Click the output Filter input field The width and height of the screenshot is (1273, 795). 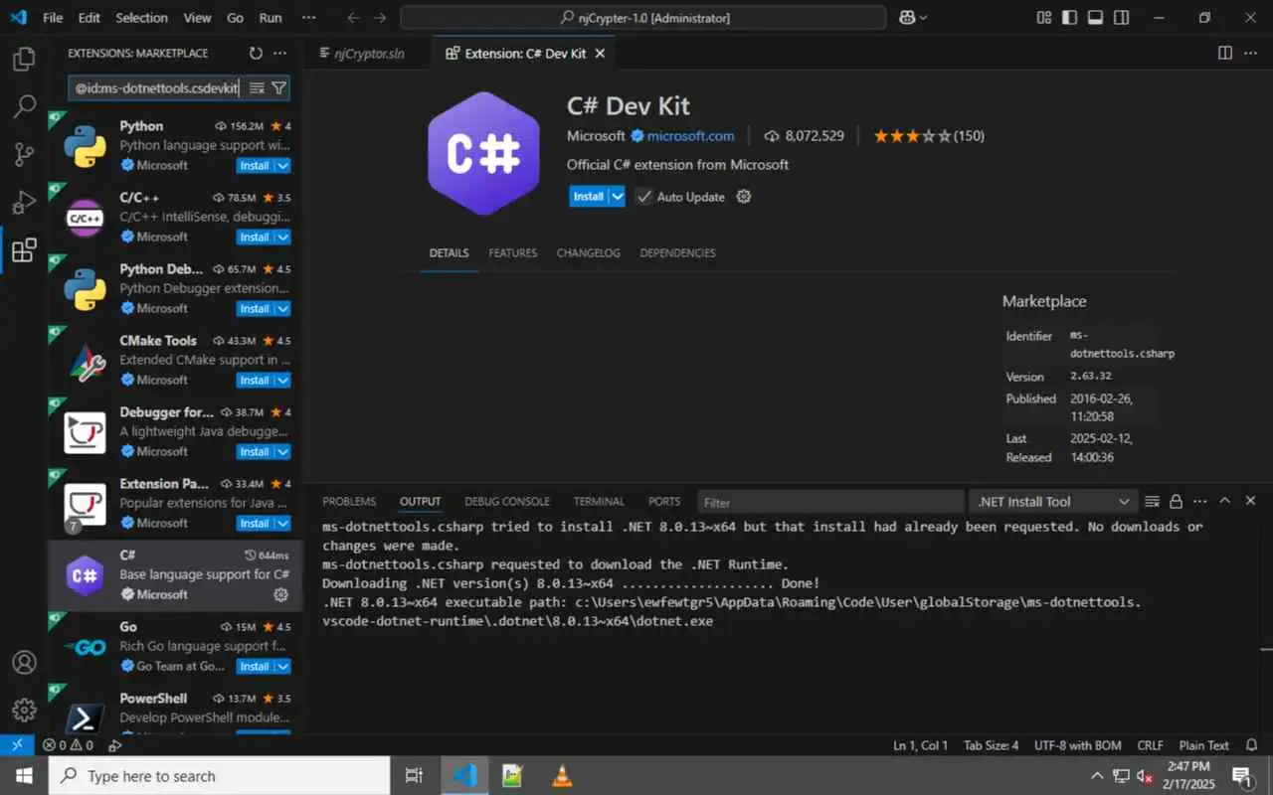point(830,502)
